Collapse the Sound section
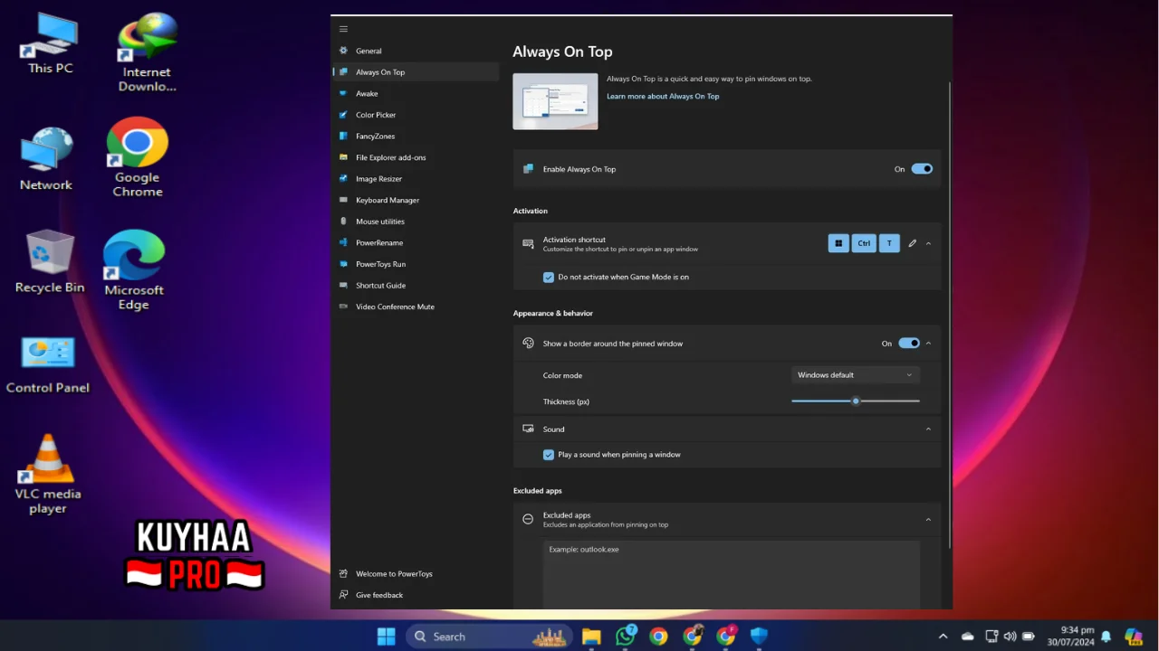 pos(928,429)
